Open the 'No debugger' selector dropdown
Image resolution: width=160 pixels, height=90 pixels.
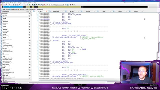click(58, 5)
